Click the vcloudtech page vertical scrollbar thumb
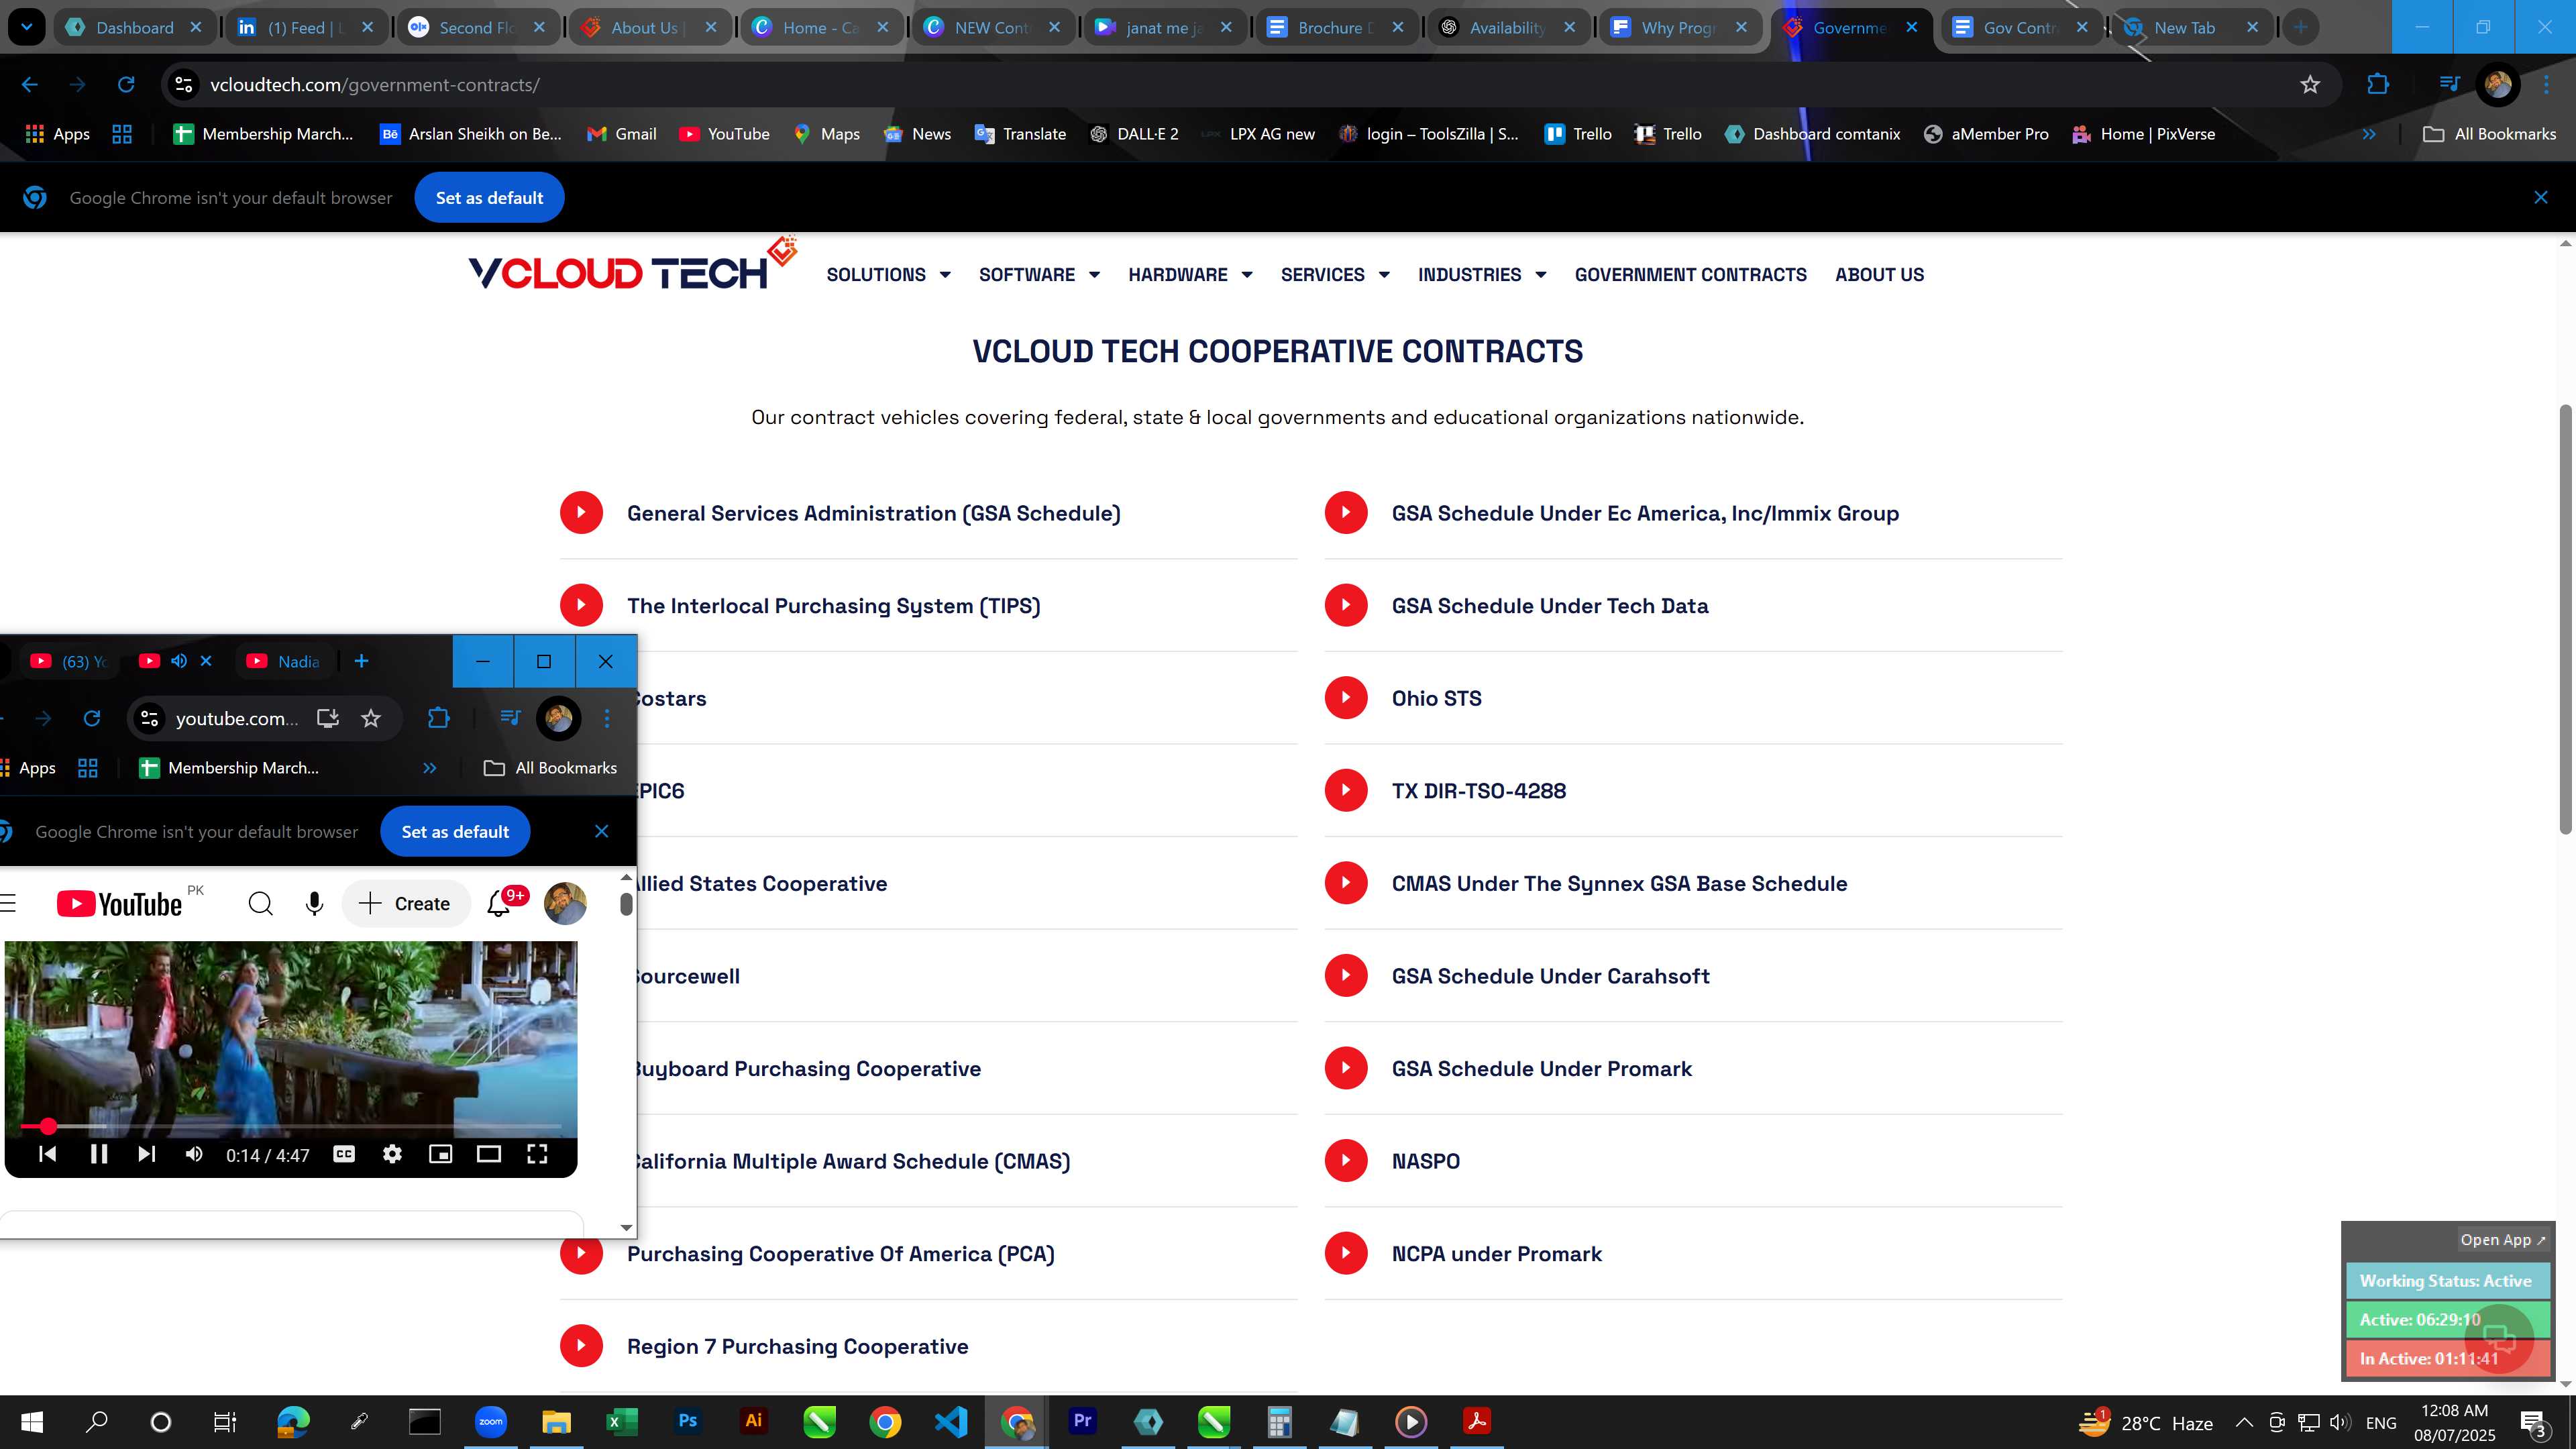The height and width of the screenshot is (1449, 2576). [2565, 618]
